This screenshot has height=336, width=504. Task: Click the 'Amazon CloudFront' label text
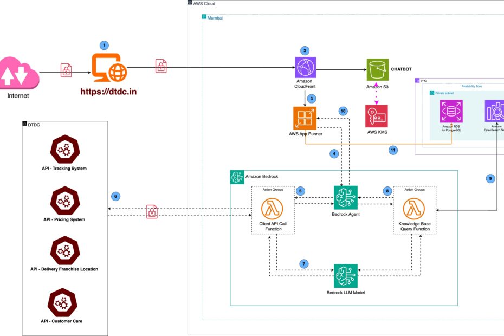point(305,83)
